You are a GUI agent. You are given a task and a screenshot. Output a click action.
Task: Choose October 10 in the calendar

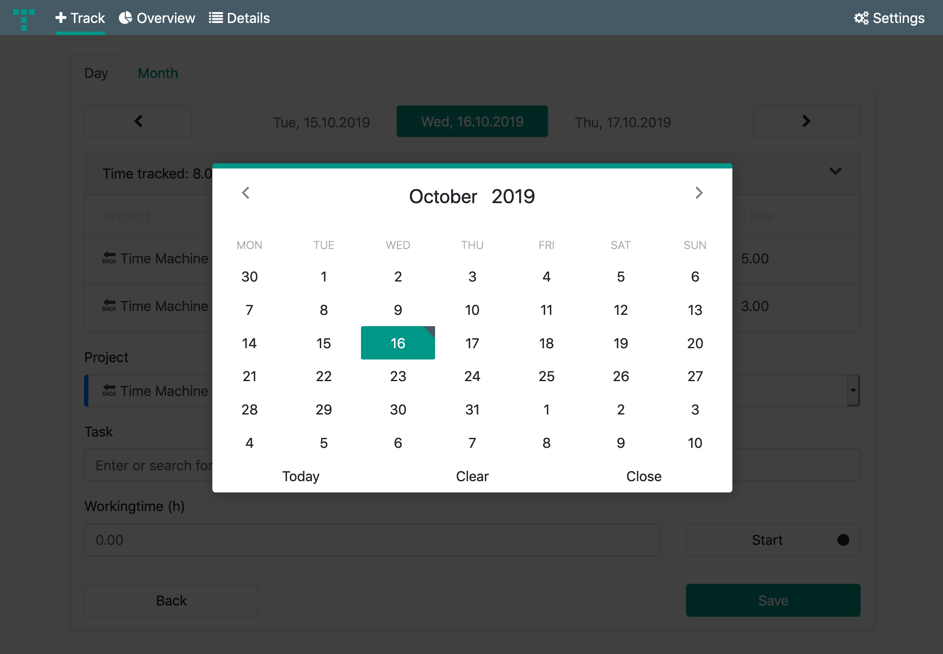coord(472,310)
